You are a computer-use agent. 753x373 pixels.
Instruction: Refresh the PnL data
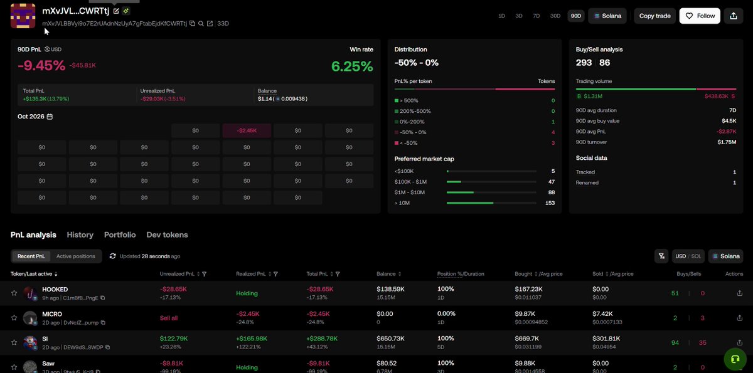tap(113, 256)
